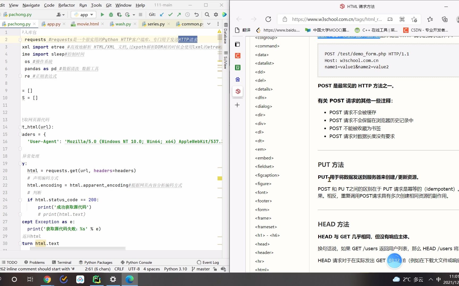Rollback changes with the undo arrow icon

coord(196,15)
